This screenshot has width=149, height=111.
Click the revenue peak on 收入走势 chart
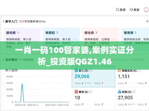[22, 84]
